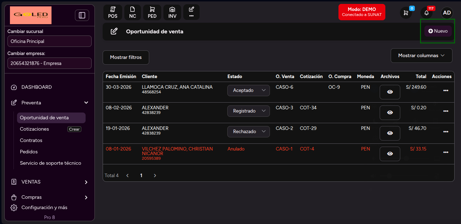
Task: Click the DASHBOARD gauge icon
Action: [x=14, y=87]
